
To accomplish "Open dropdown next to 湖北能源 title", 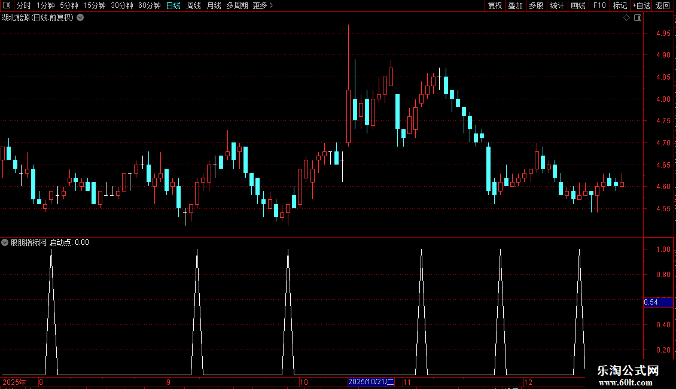I will [x=80, y=18].
